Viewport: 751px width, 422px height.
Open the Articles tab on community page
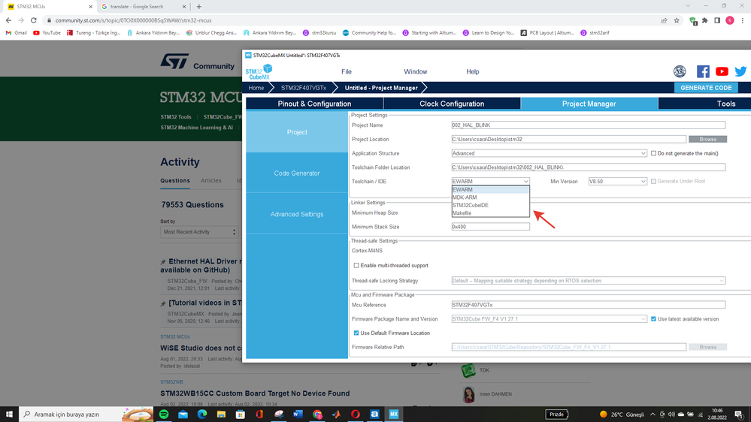click(x=211, y=181)
